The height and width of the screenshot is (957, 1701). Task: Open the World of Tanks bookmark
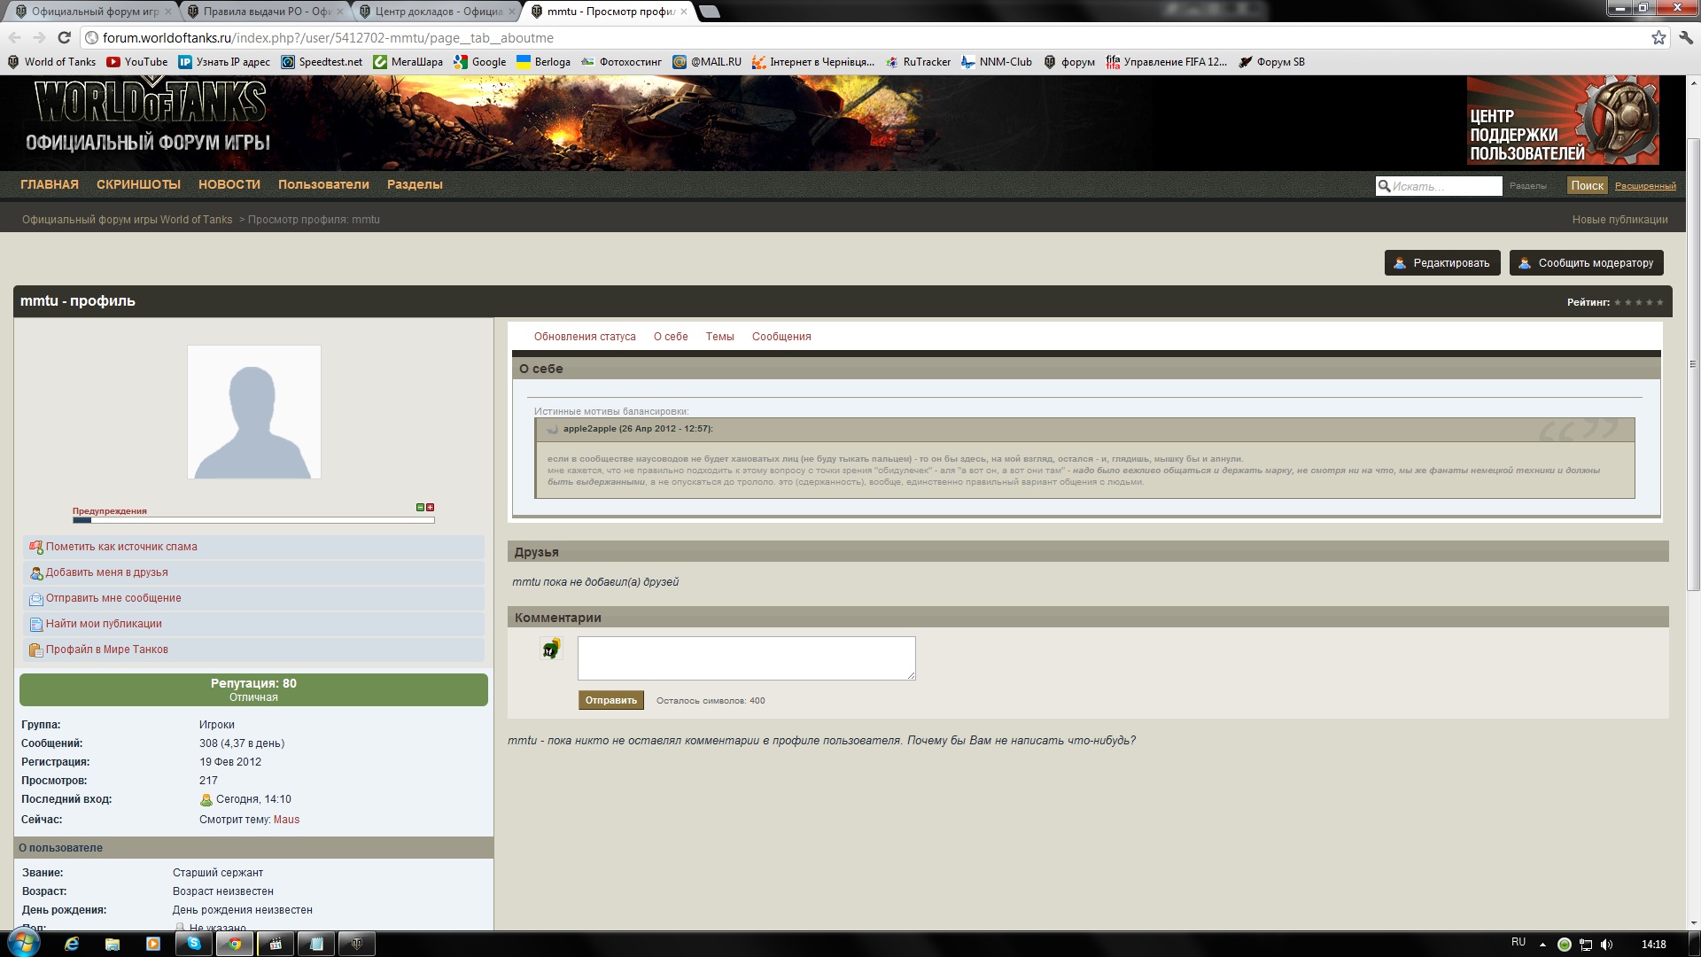[x=52, y=62]
